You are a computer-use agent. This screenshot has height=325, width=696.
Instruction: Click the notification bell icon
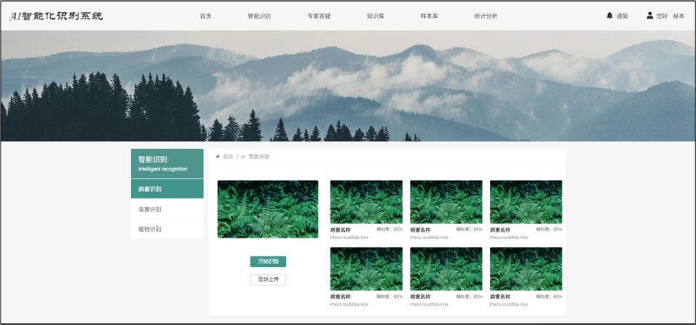point(609,16)
